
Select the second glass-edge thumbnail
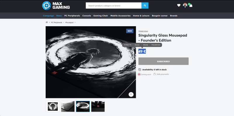(68, 106)
